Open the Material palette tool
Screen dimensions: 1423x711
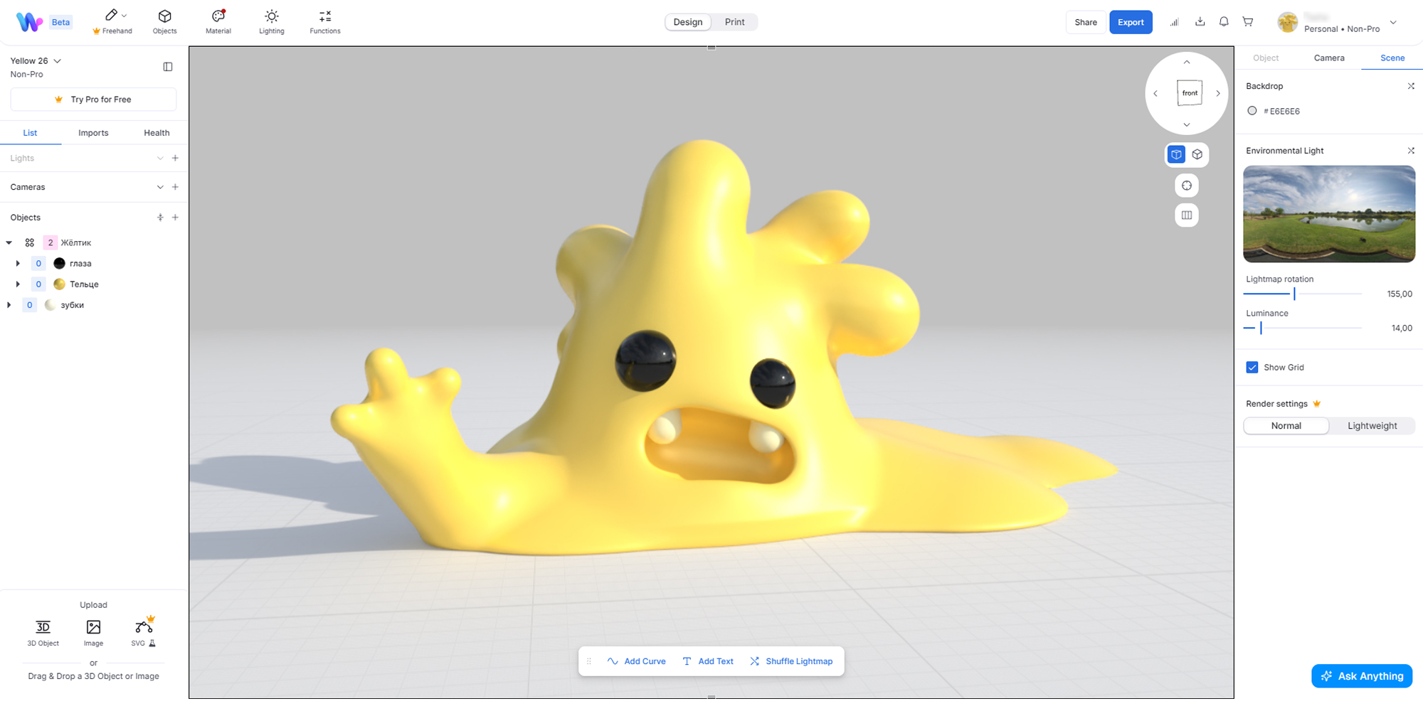point(218,21)
